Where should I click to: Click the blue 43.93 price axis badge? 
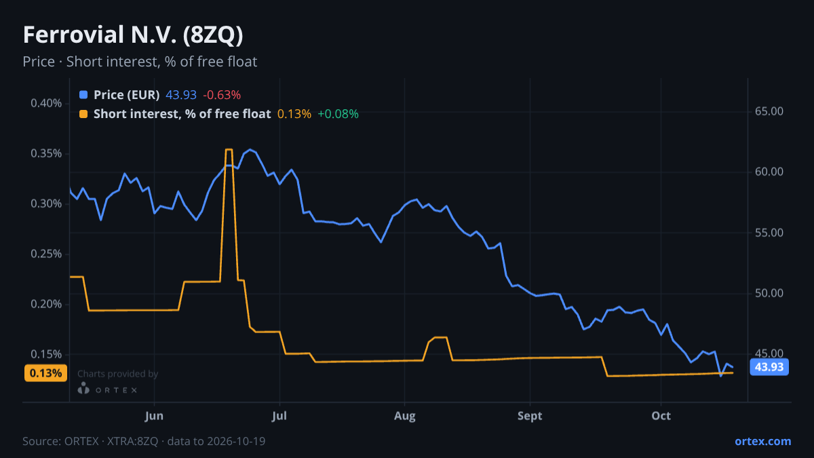769,367
